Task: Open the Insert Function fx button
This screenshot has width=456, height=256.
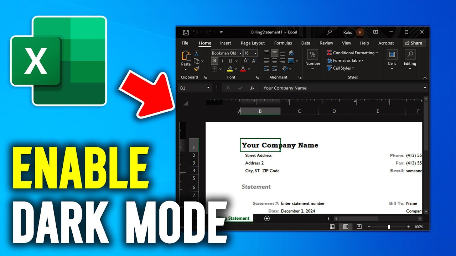Action: tap(252, 88)
